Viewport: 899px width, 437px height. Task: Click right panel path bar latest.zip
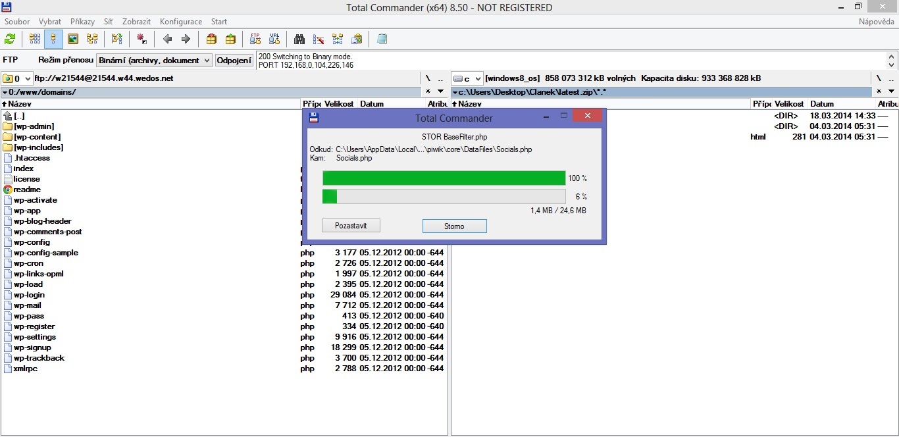pyautogui.click(x=661, y=91)
